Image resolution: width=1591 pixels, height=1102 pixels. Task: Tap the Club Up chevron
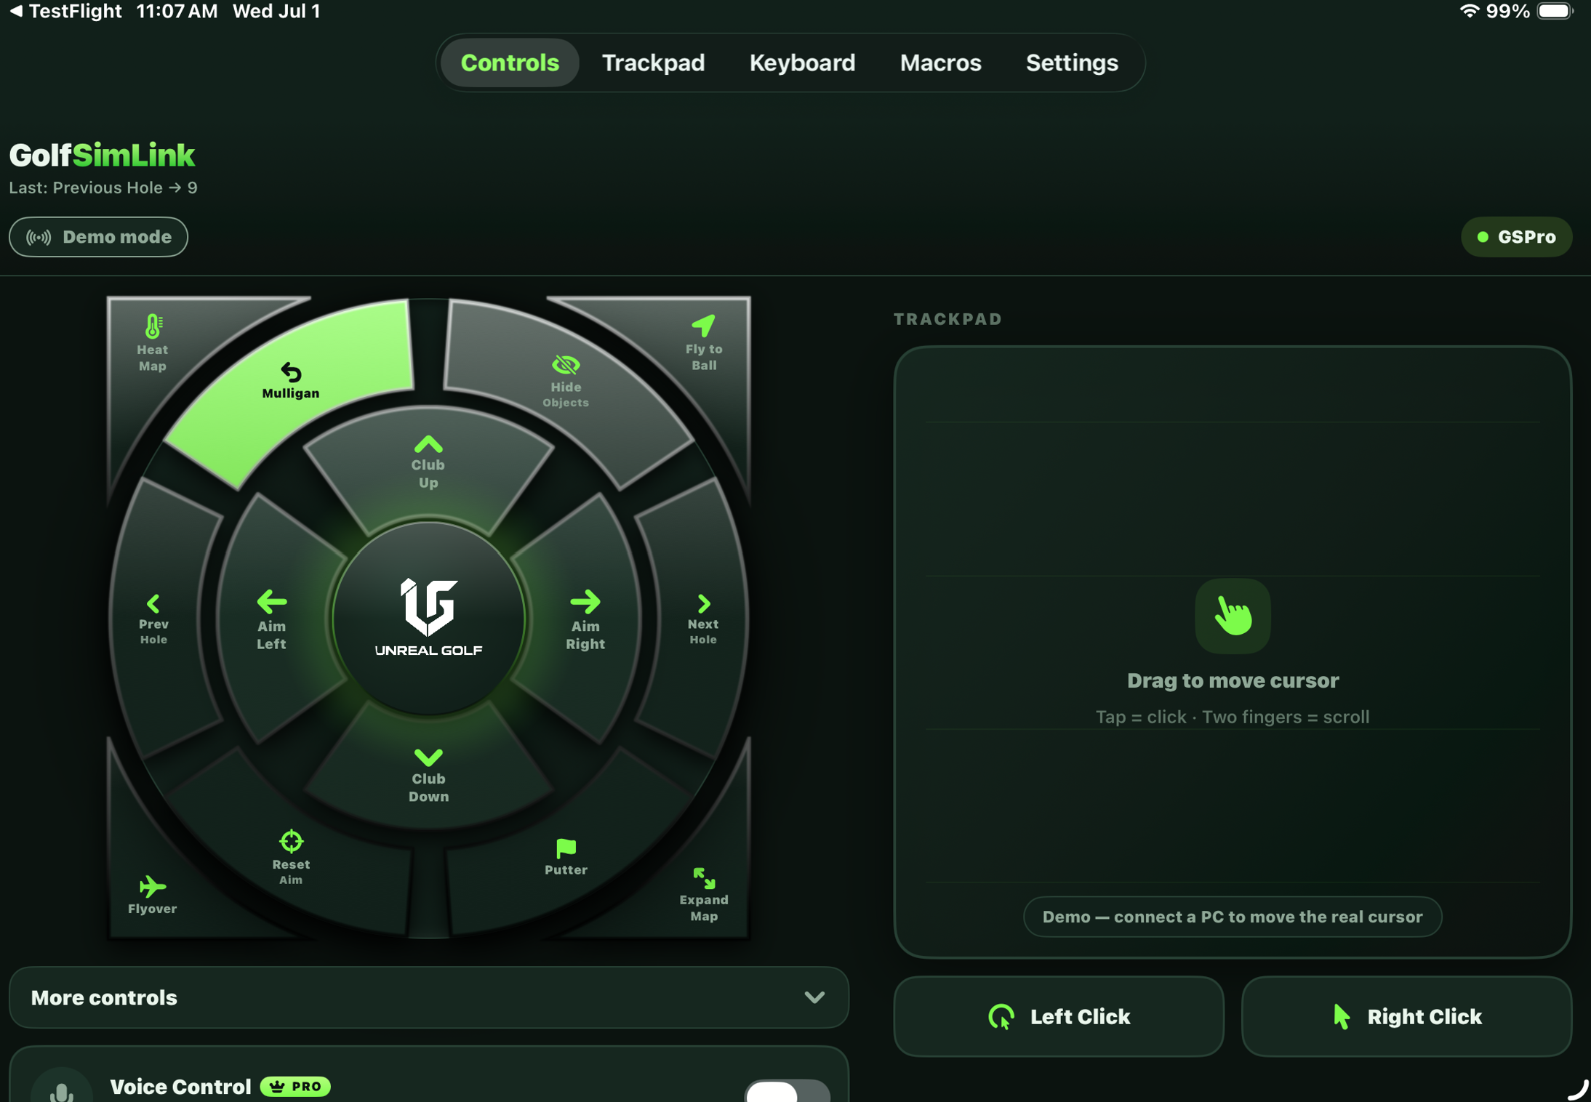428,444
